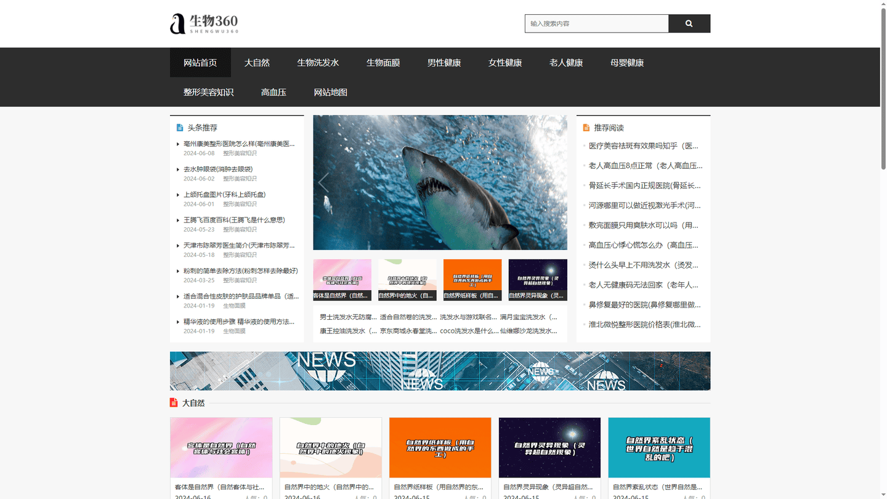Click the NEWS banner image

pos(440,371)
